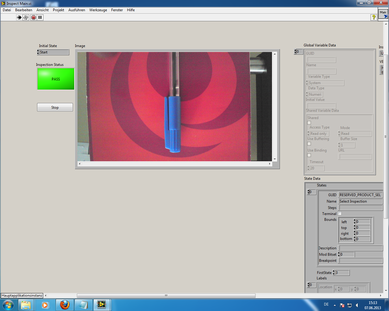Screen dimensions: 389x311
Task: Open the Bearbeiten menu
Action: click(24, 10)
